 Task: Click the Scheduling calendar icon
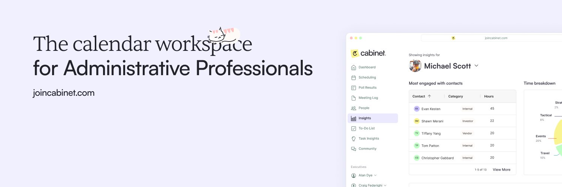[x=353, y=77]
